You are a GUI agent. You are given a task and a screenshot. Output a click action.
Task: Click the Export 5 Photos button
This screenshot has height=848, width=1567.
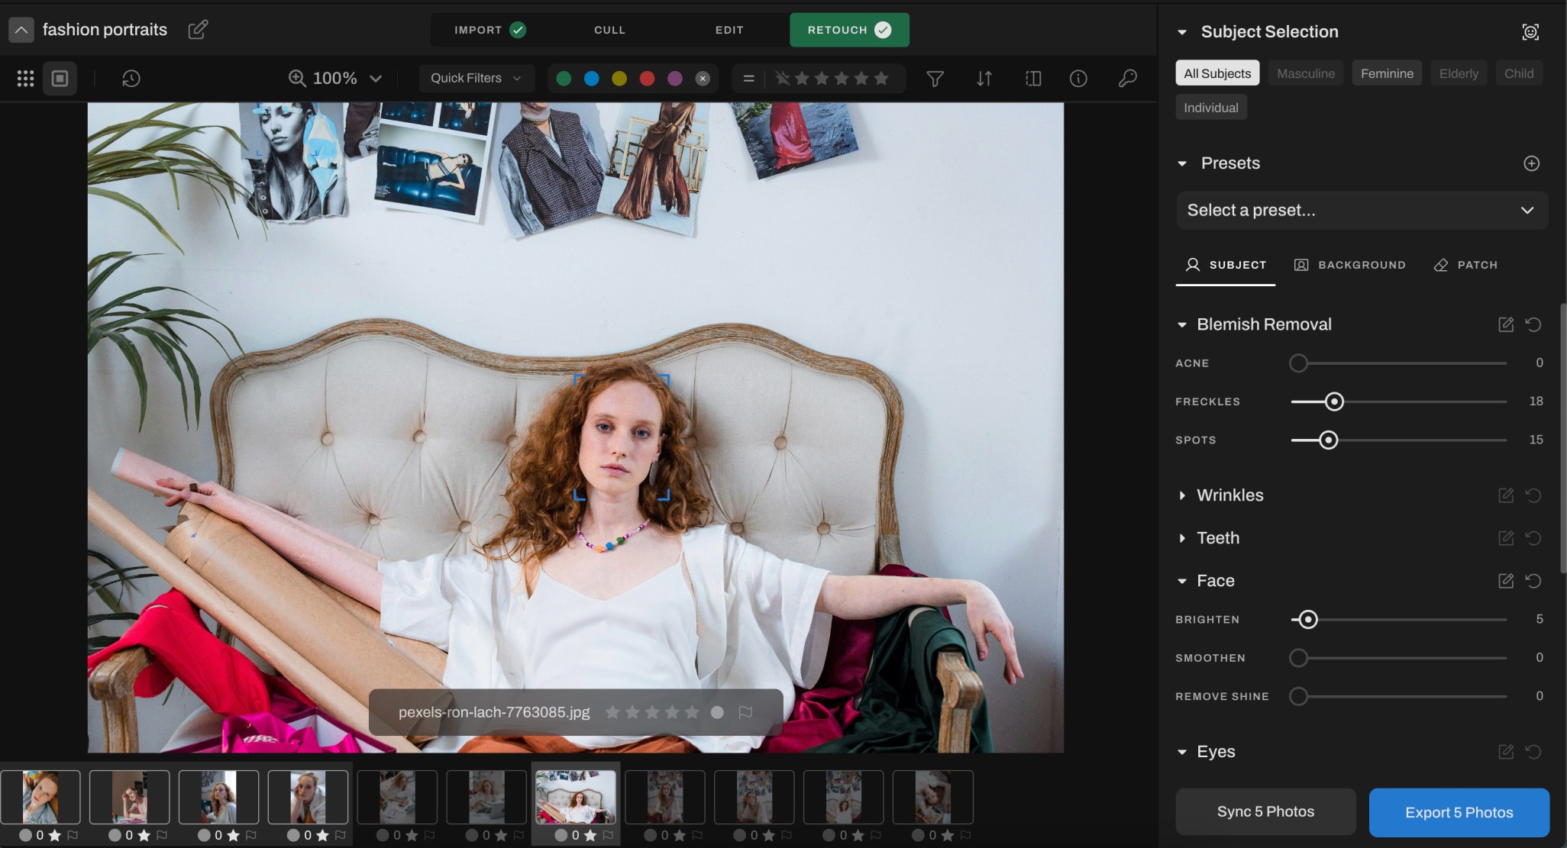tap(1459, 812)
